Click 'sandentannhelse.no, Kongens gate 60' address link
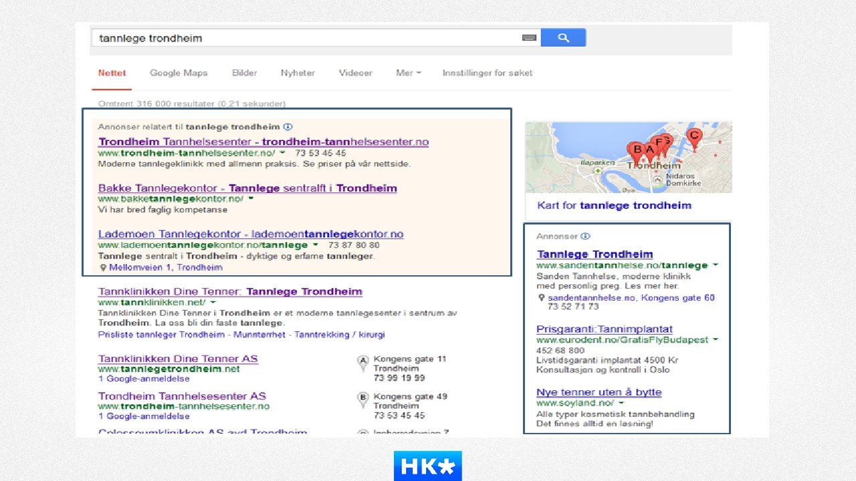This screenshot has width=856, height=481. [x=631, y=297]
